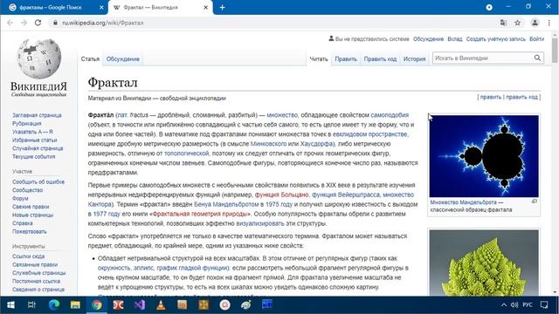
Task: Close the Google search tab
Action: [101, 8]
